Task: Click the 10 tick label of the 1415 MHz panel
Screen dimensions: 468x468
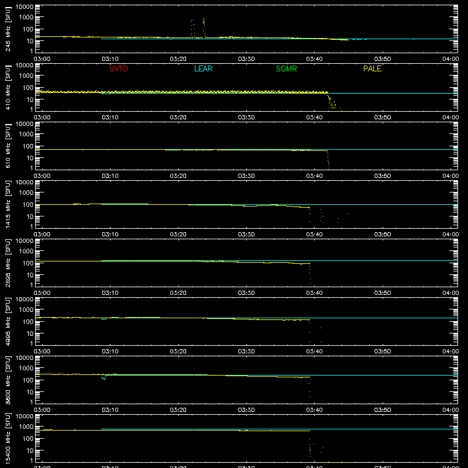Action: point(30,216)
